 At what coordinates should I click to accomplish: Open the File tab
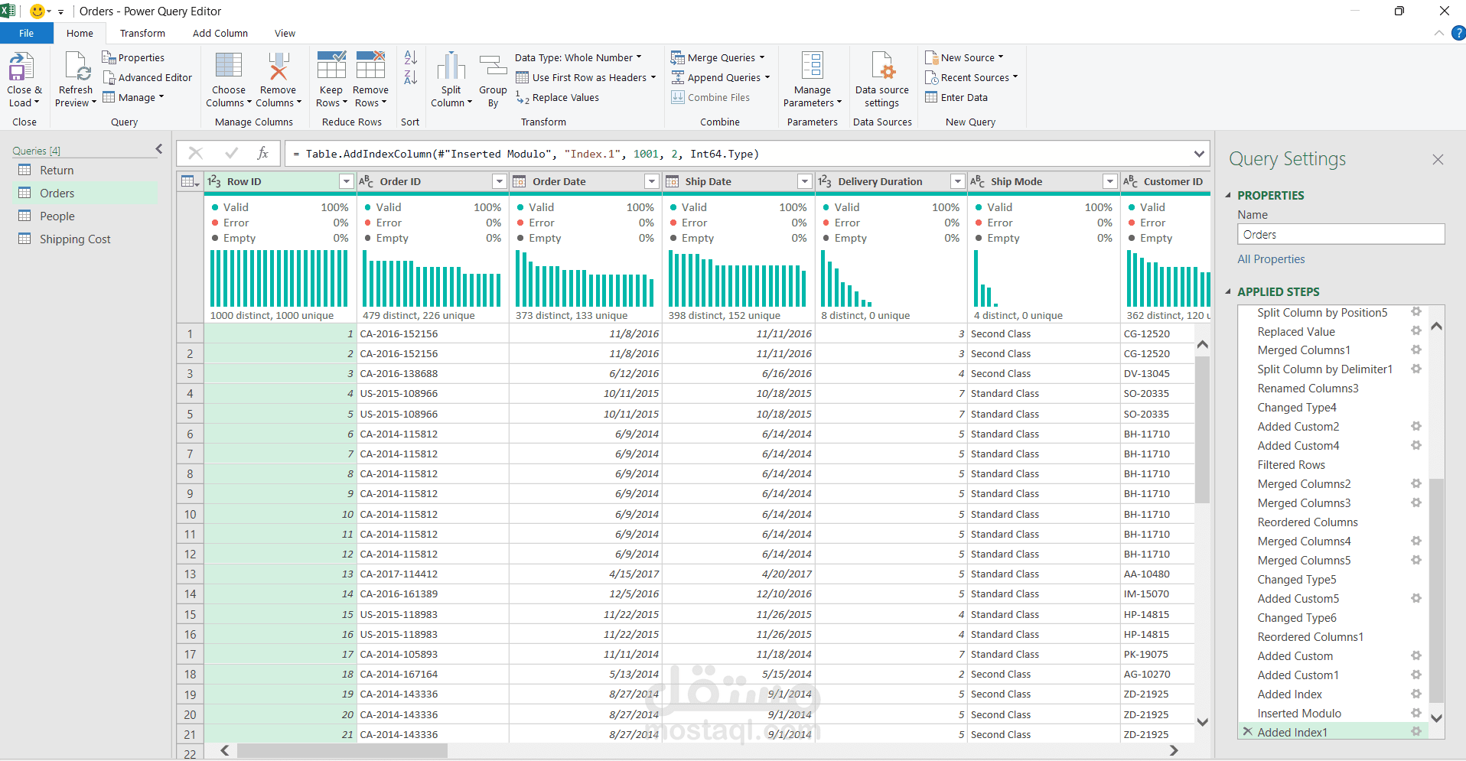click(27, 33)
